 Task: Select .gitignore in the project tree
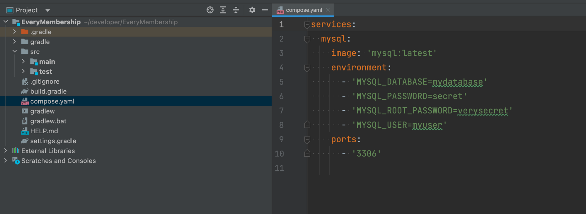(x=45, y=81)
